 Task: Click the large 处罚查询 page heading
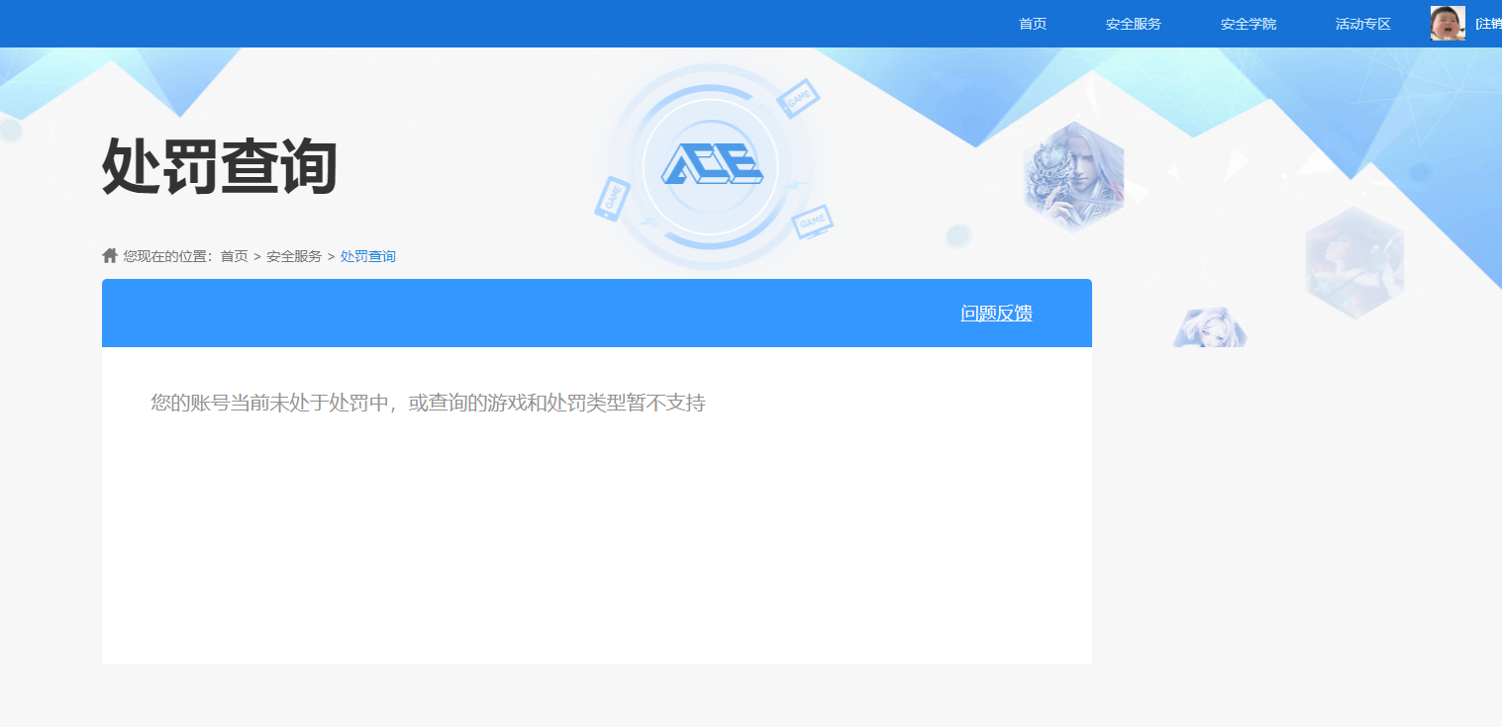point(220,166)
